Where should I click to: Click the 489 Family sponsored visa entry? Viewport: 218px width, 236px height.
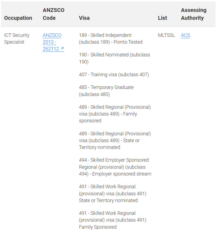115,114
